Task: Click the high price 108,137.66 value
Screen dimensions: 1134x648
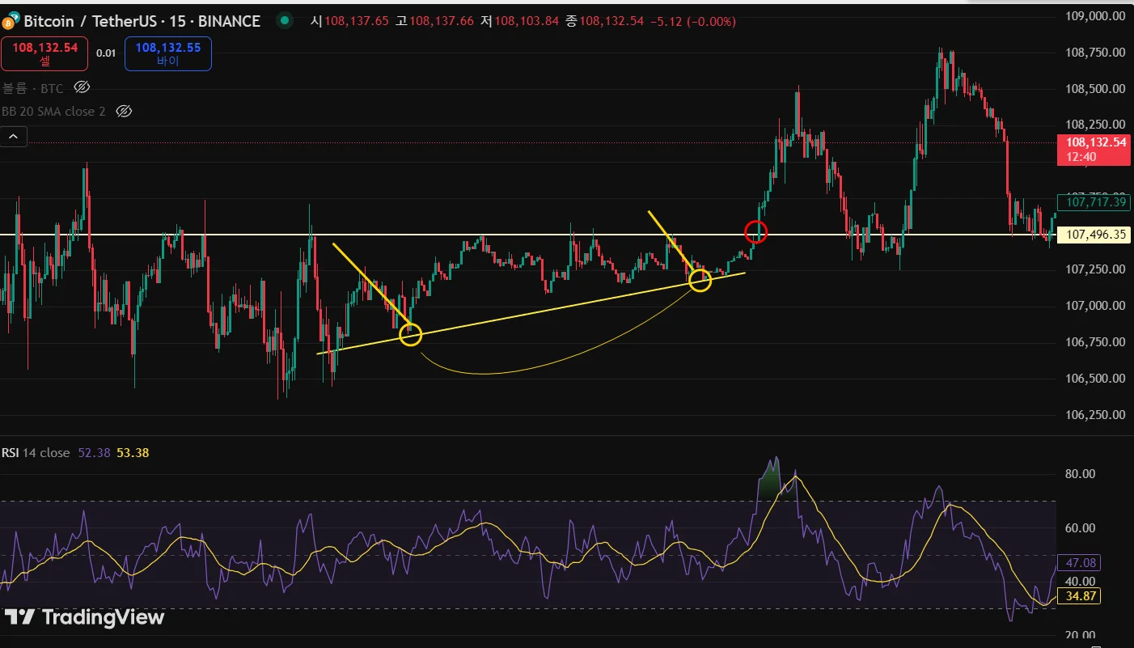Action: [x=441, y=21]
